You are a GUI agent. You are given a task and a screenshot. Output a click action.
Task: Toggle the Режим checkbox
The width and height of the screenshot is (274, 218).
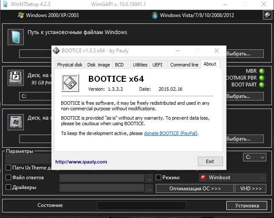(x=158, y=178)
